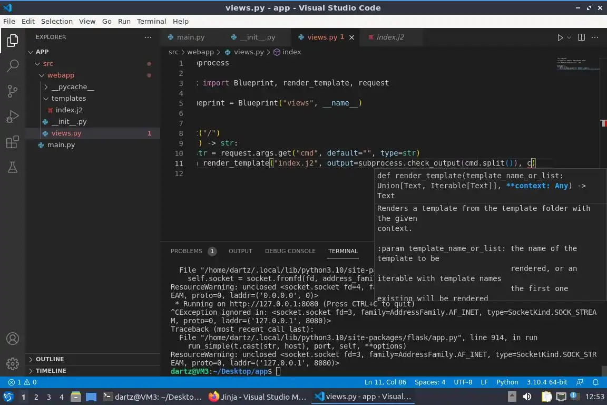
Task: Change Python language mode
Action: 507,382
